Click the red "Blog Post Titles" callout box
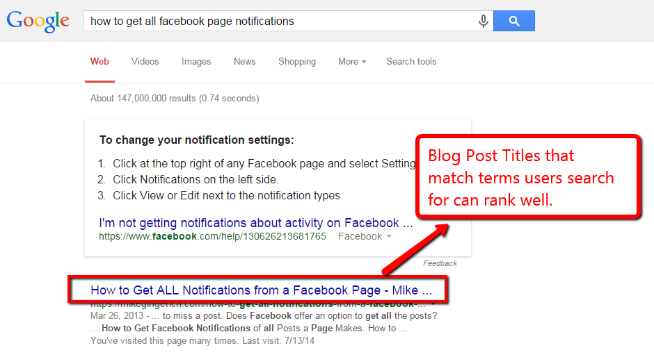Image resolution: width=654 pixels, height=357 pixels. 527,177
